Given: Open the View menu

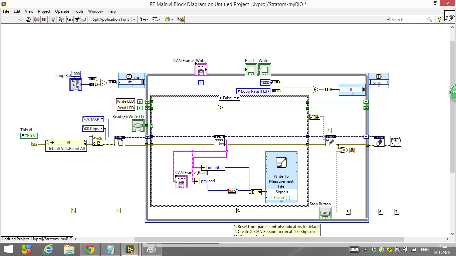Looking at the screenshot, I should coord(29,11).
